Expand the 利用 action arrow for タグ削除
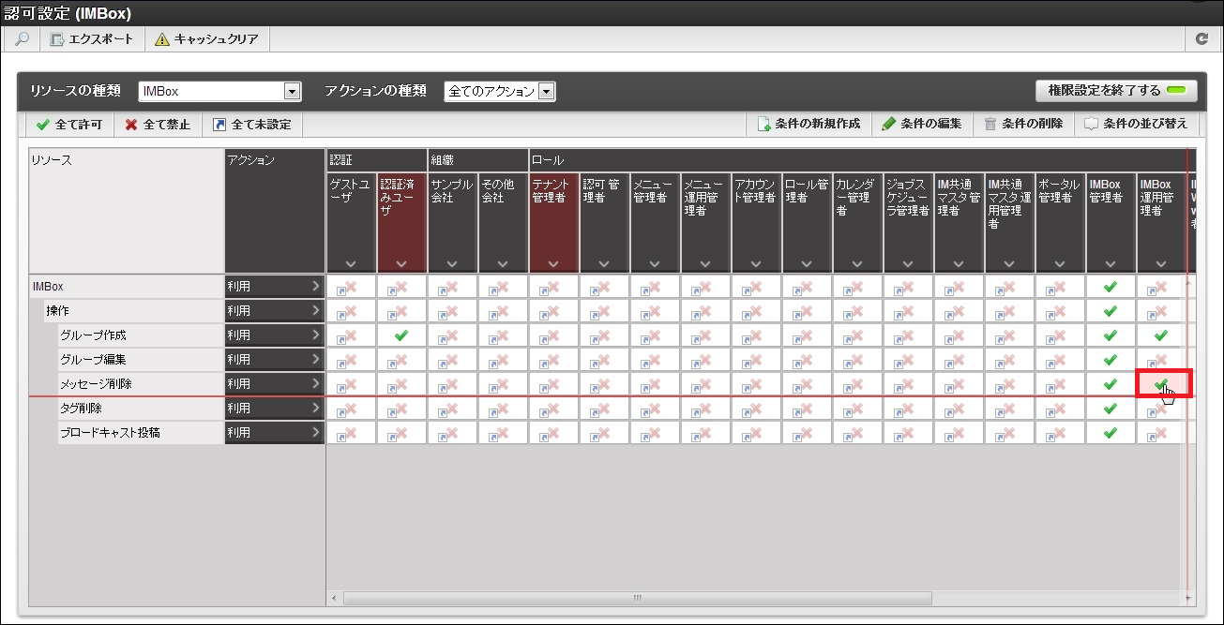This screenshot has height=625, width=1224. (x=315, y=409)
